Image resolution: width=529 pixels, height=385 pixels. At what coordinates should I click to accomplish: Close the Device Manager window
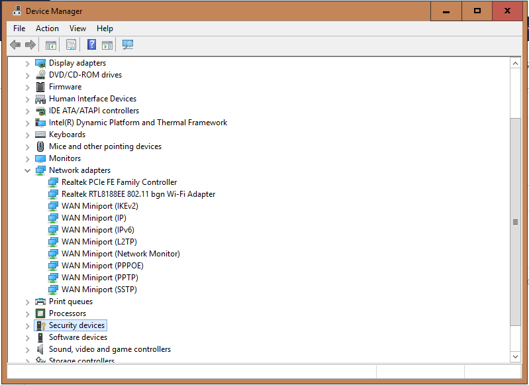tap(507, 11)
